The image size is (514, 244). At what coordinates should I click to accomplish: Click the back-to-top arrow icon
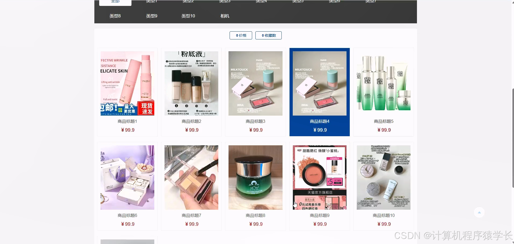coord(479,212)
